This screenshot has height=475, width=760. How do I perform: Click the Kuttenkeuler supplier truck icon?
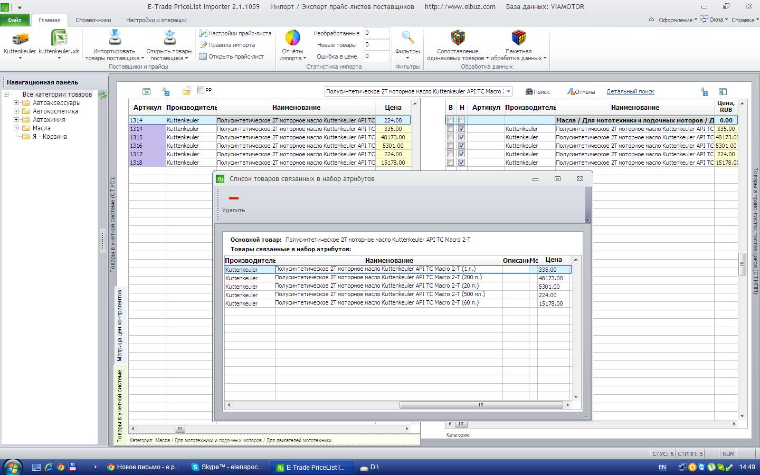pyautogui.click(x=20, y=39)
